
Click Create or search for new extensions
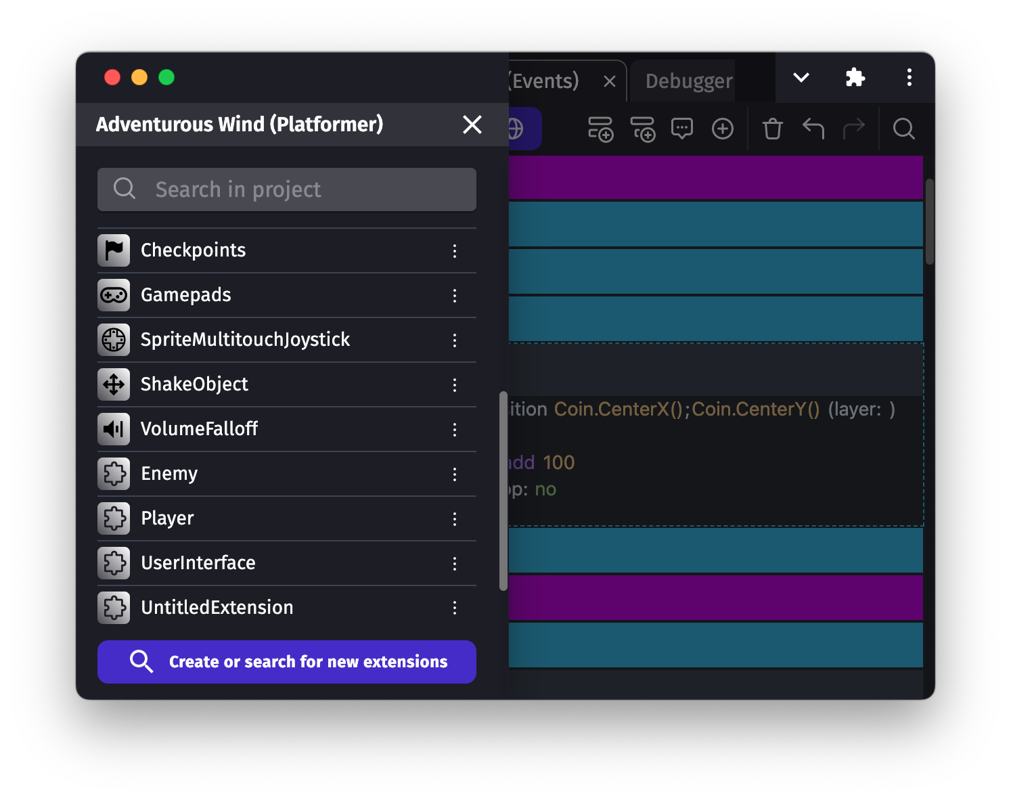287,661
